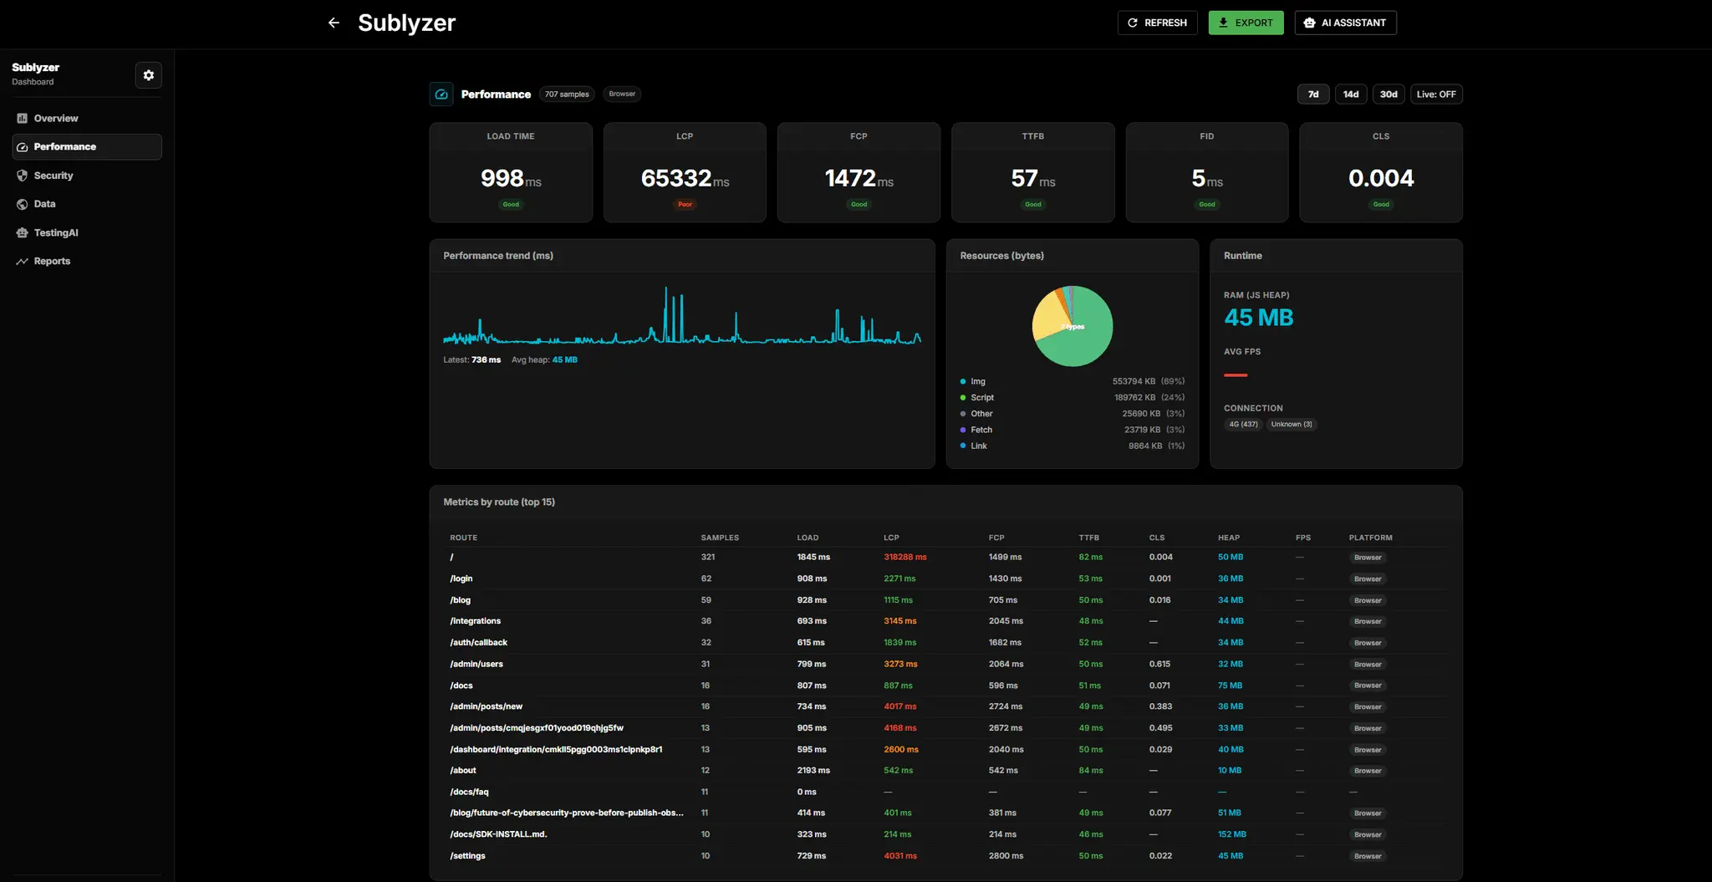Click the REFRESH button

(1157, 23)
